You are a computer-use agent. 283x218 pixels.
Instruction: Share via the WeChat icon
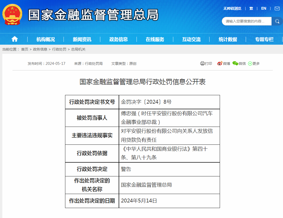tap(235, 63)
